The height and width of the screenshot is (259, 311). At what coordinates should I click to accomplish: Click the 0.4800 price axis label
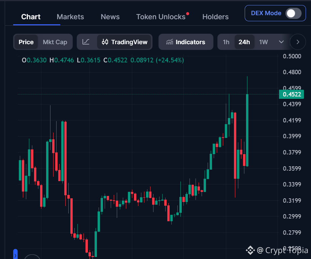tap(292, 72)
